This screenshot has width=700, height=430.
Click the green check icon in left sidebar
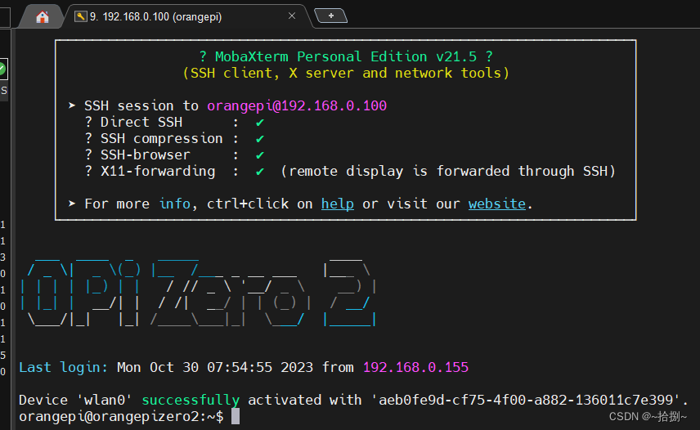[2, 69]
